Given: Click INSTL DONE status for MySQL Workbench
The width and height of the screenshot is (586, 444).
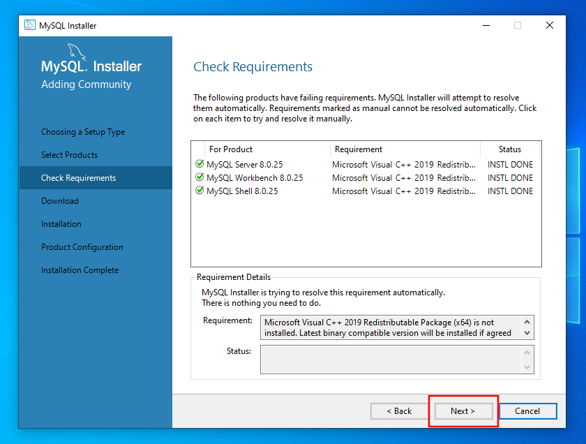Looking at the screenshot, I should 510,178.
